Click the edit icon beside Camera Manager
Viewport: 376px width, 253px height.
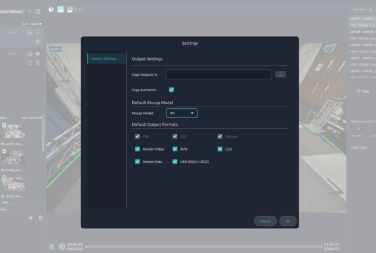[38, 12]
